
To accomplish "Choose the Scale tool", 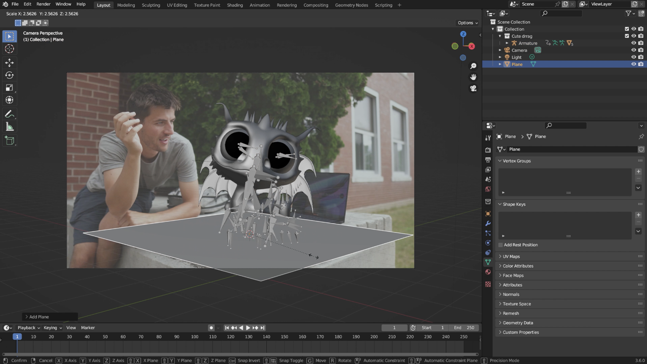I will [x=9, y=88].
